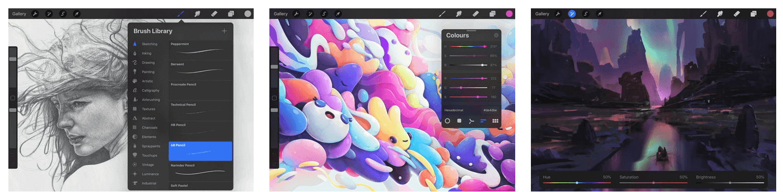Open the Vintage brush category
Screen dimensions: 783x192
click(148, 164)
